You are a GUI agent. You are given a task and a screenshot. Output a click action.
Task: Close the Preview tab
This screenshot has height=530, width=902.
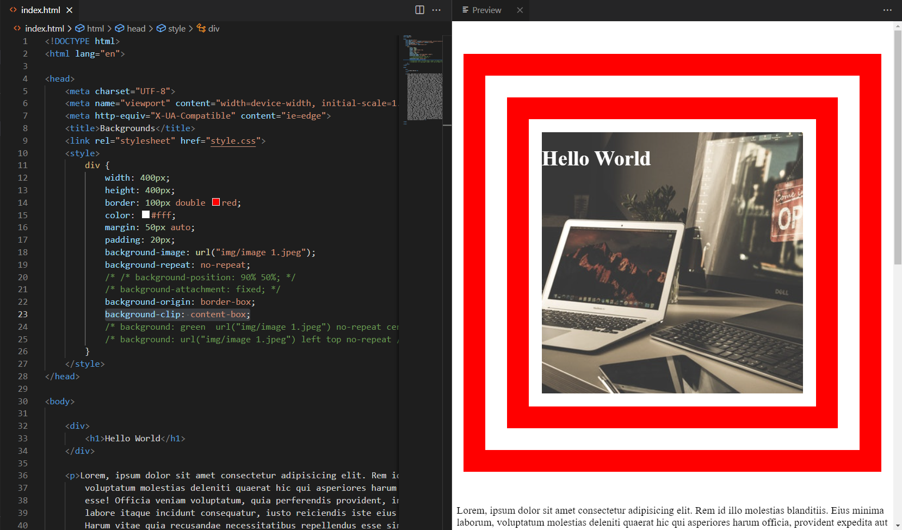click(520, 10)
